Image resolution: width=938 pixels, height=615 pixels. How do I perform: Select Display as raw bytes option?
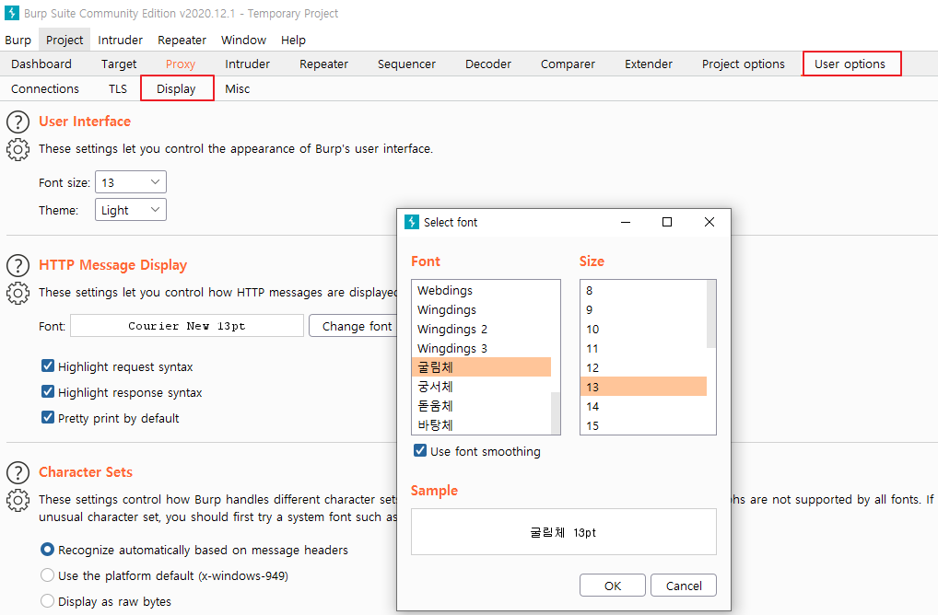[x=47, y=600]
